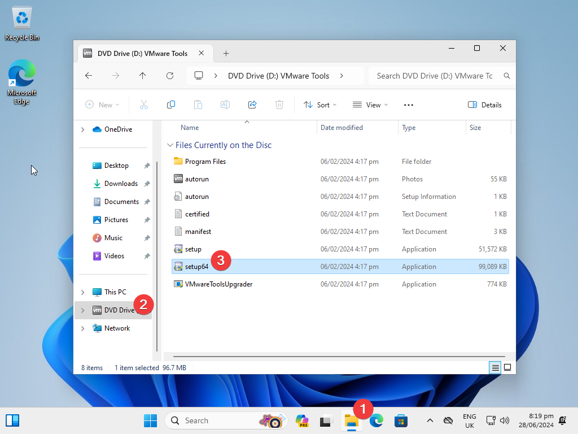Refresh the DVD drive contents
The height and width of the screenshot is (434, 578).
(x=170, y=75)
